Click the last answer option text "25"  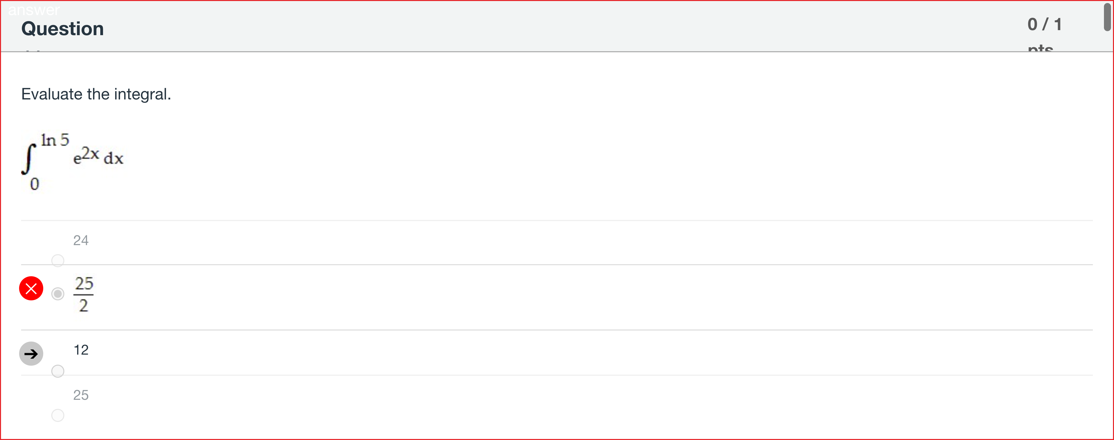[x=81, y=395]
